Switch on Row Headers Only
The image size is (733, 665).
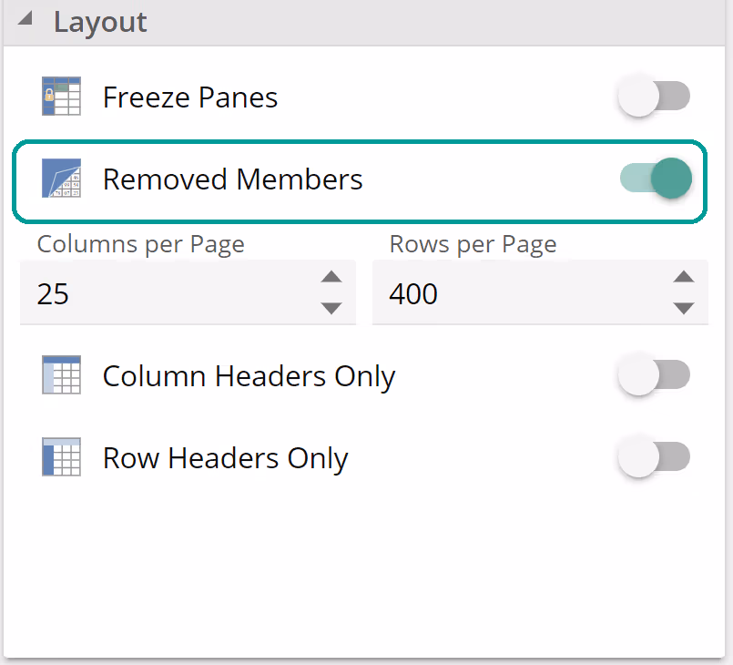pyautogui.click(x=654, y=457)
